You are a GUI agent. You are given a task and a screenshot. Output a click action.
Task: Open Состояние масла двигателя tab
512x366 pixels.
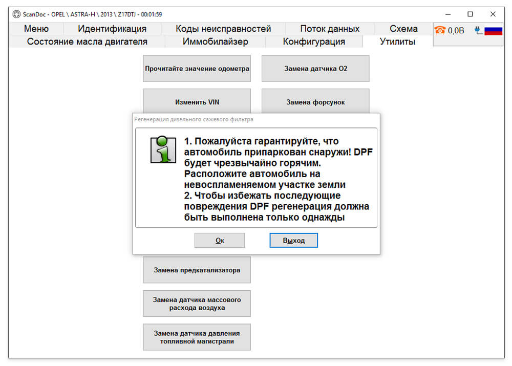[x=87, y=41]
